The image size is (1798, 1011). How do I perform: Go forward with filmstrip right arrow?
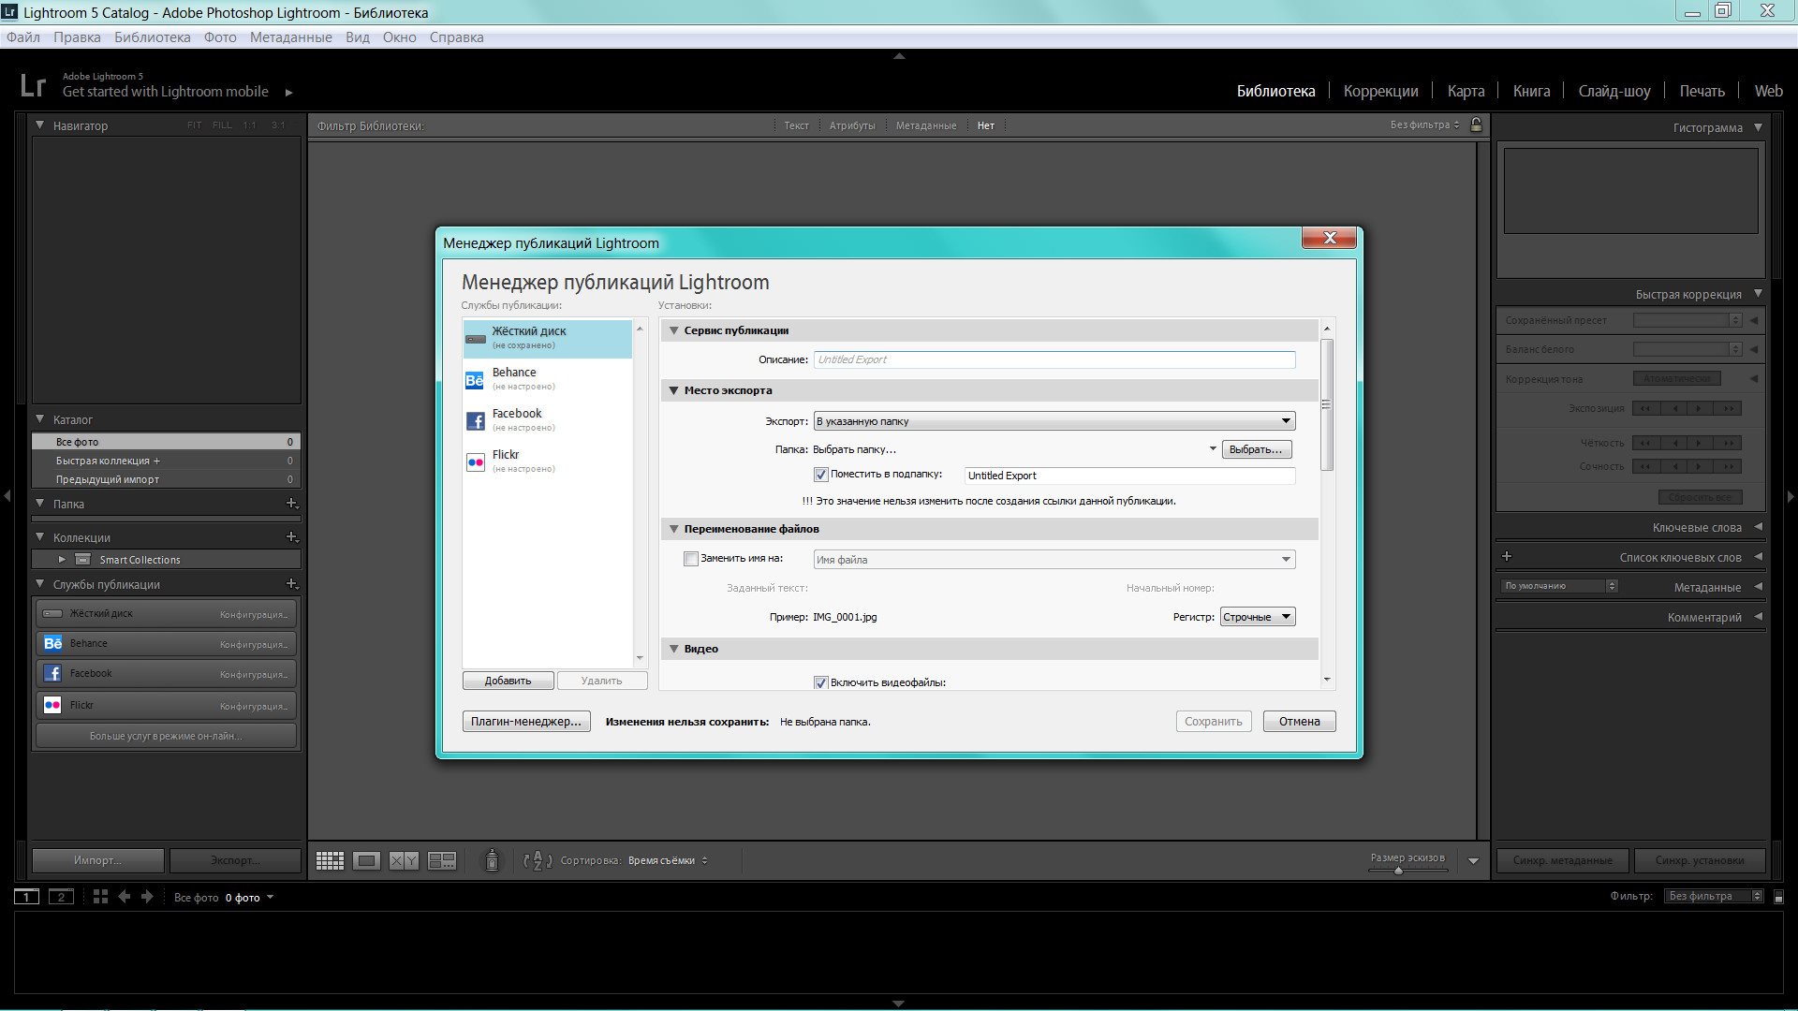[147, 897]
